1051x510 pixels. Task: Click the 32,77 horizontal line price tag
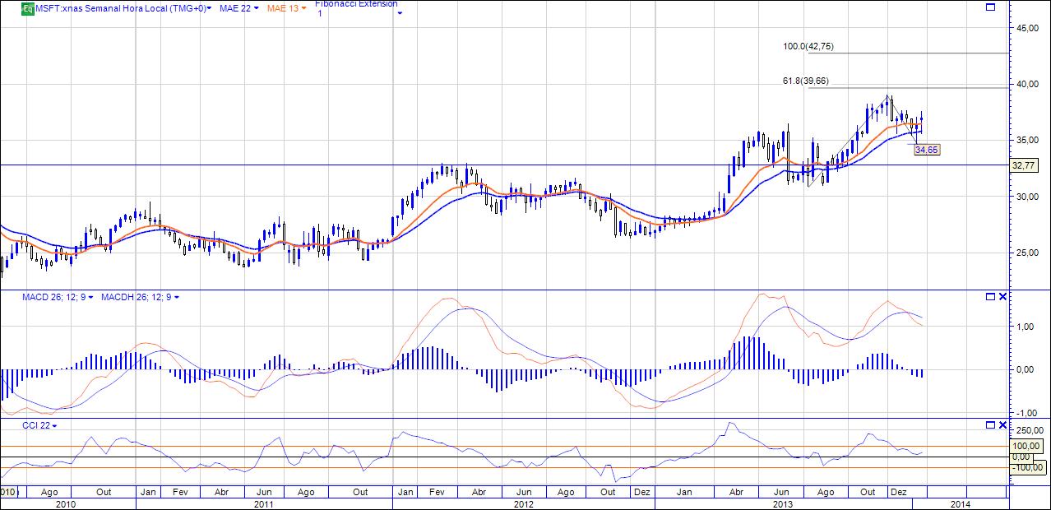[1022, 165]
